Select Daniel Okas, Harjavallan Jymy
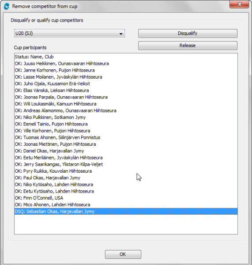Image resolution: width=252 pixels, height=265 pixels. [126, 151]
